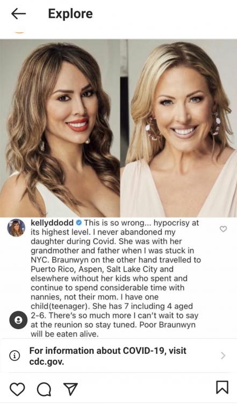
Task: Tap the left portrait photo of brunette woman
Action: pyautogui.click(x=60, y=128)
